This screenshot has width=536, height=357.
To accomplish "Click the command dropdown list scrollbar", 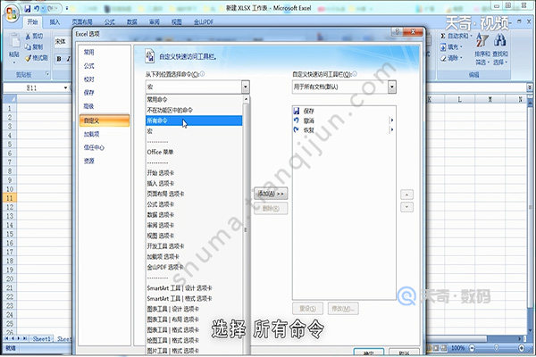I will pos(246,228).
